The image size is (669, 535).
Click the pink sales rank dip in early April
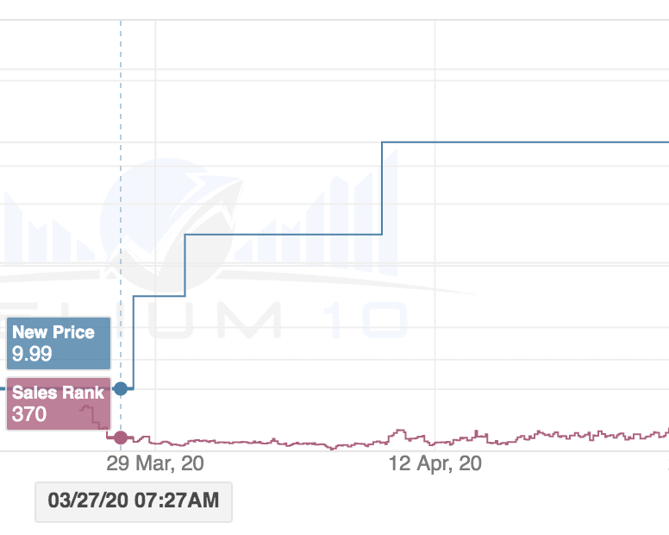point(333,448)
